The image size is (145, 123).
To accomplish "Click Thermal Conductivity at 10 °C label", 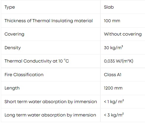I will [37, 61].
